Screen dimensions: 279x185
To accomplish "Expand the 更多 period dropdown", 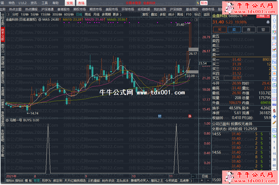I will 117,15.
